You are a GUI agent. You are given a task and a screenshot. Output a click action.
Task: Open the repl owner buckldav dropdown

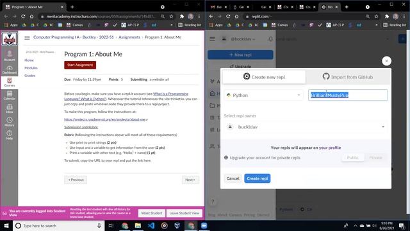pyautogui.click(x=306, y=127)
